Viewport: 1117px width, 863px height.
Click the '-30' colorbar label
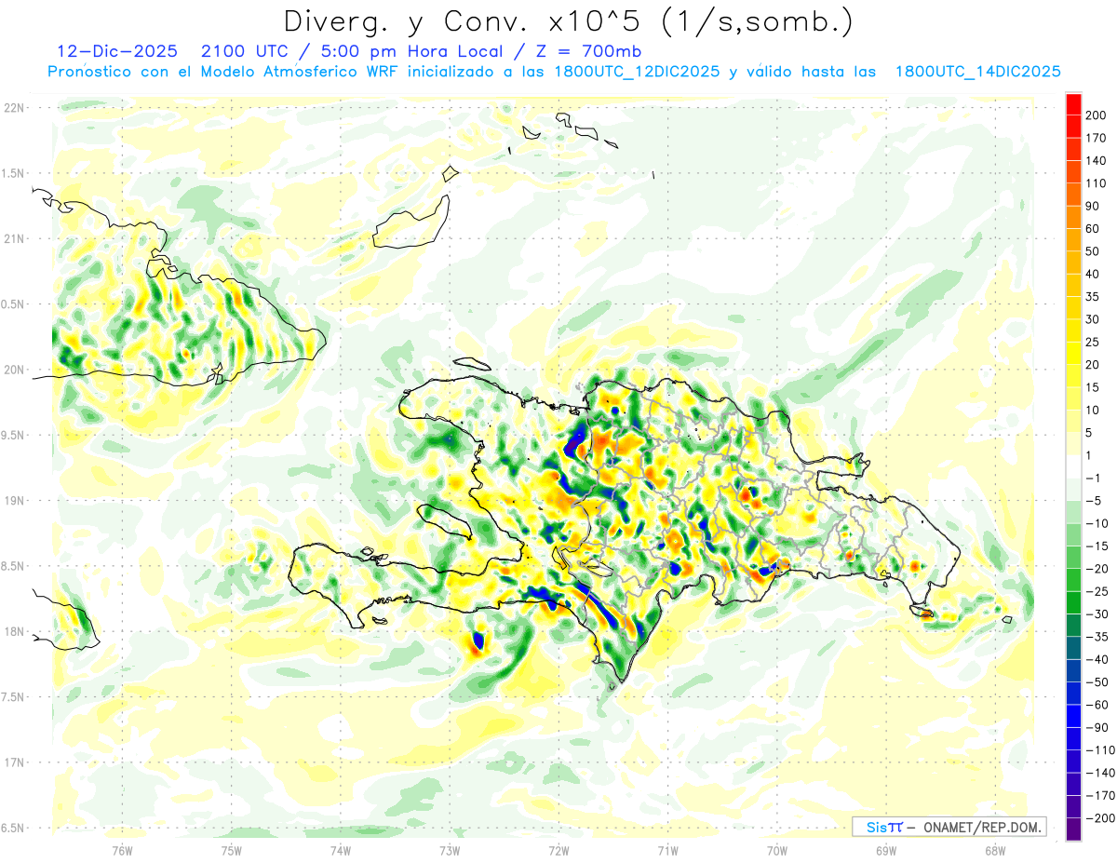click(x=1097, y=614)
